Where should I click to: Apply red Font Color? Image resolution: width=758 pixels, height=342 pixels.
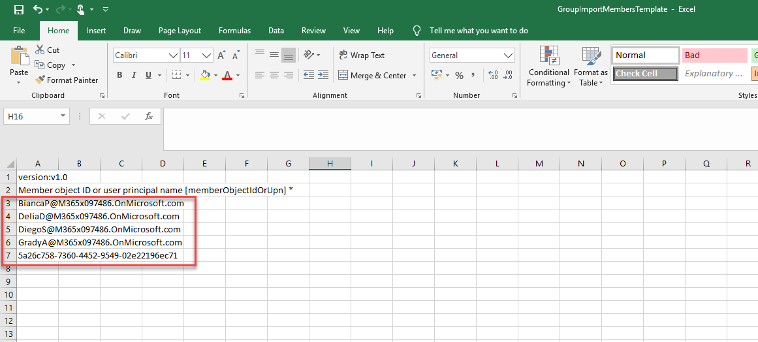(227, 75)
